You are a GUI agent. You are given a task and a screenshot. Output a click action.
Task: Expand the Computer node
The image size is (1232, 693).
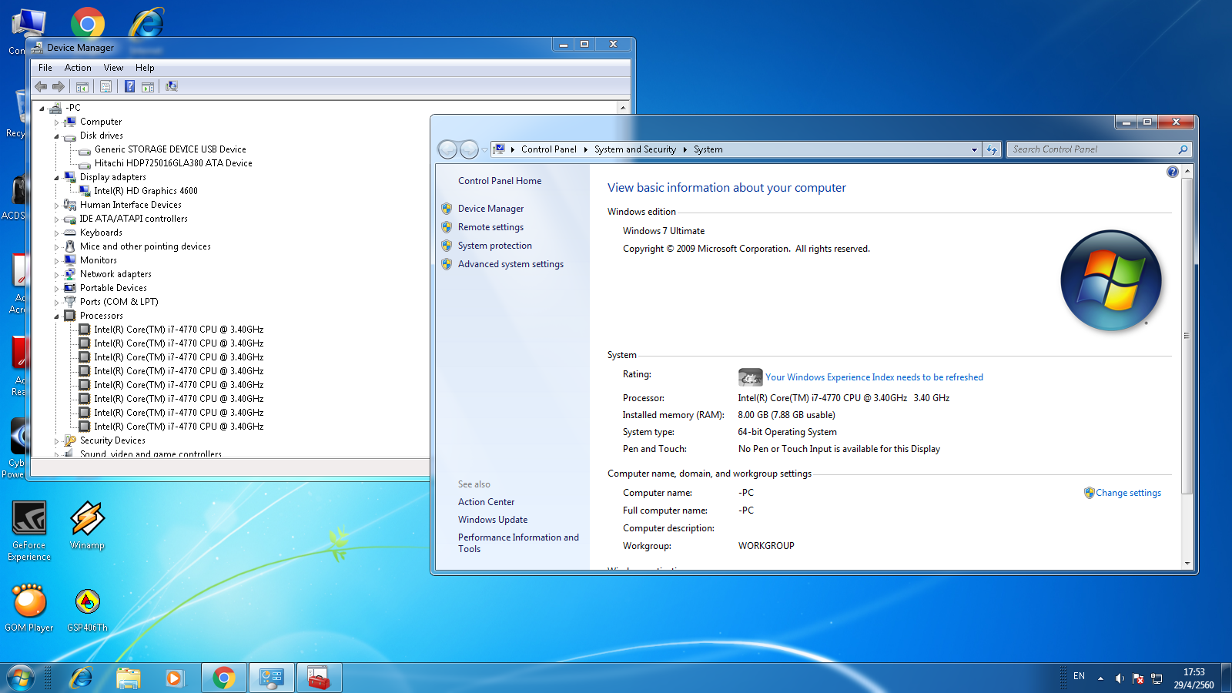tap(56, 122)
